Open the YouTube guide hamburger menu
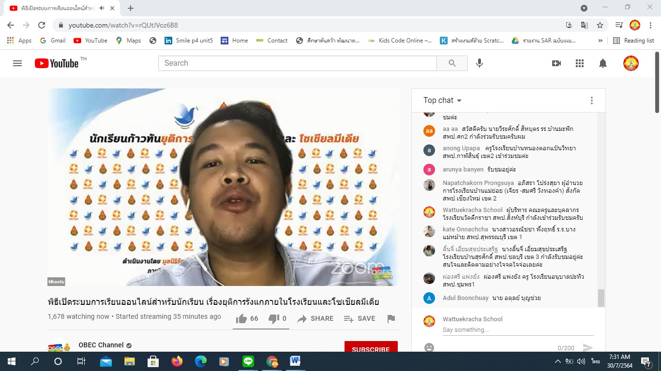661x371 pixels. 17,63
